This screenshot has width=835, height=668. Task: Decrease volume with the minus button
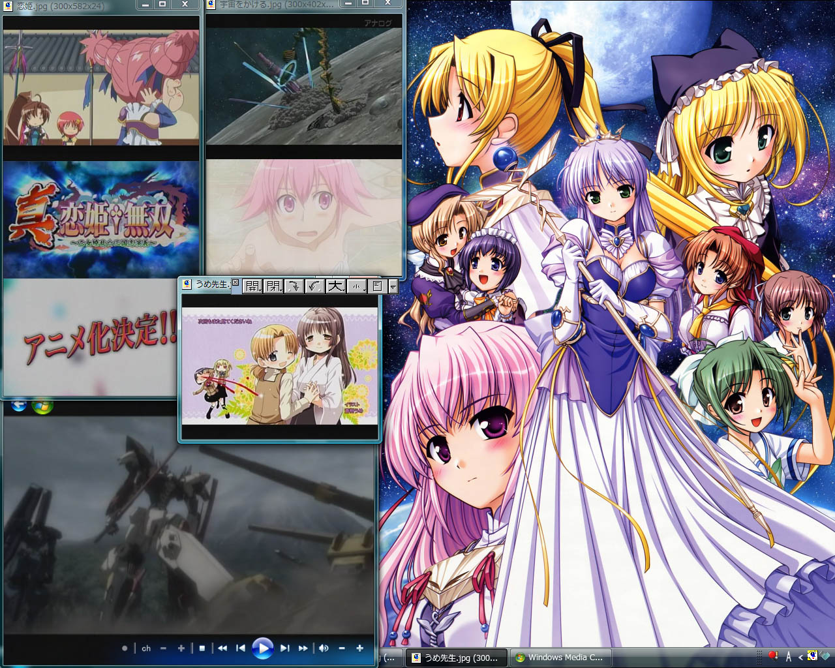tap(341, 648)
